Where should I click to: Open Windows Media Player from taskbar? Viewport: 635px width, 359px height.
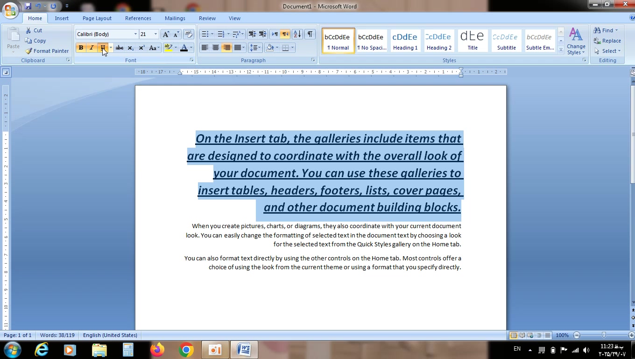(x=71, y=350)
